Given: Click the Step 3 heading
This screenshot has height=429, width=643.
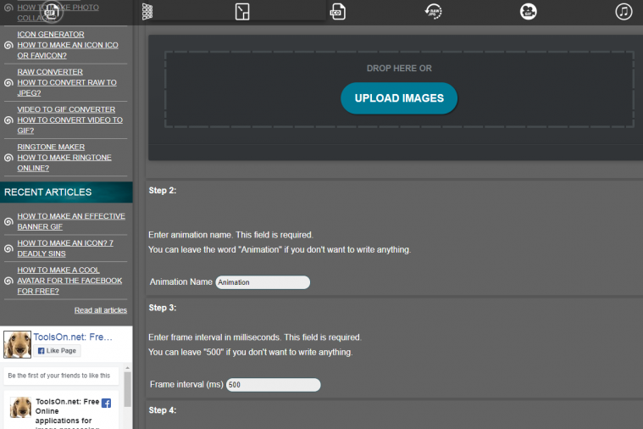Looking at the screenshot, I should 163,308.
